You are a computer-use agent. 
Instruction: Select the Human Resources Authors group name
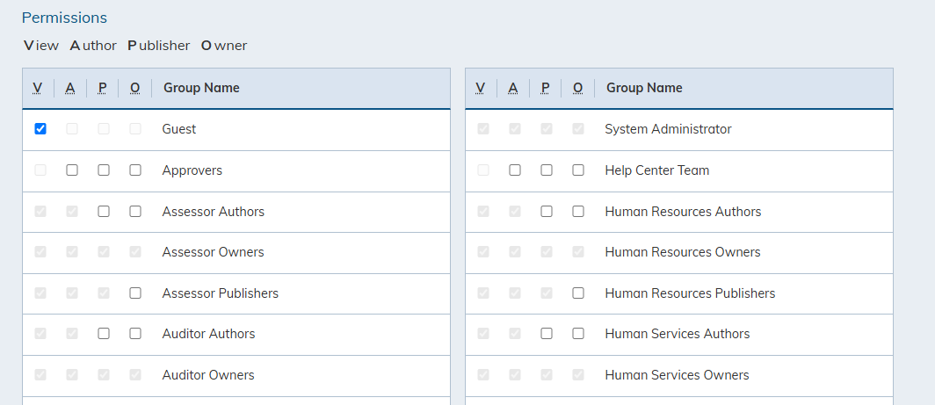(x=683, y=211)
